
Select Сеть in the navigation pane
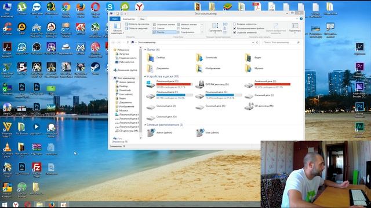pyautogui.click(x=118, y=139)
